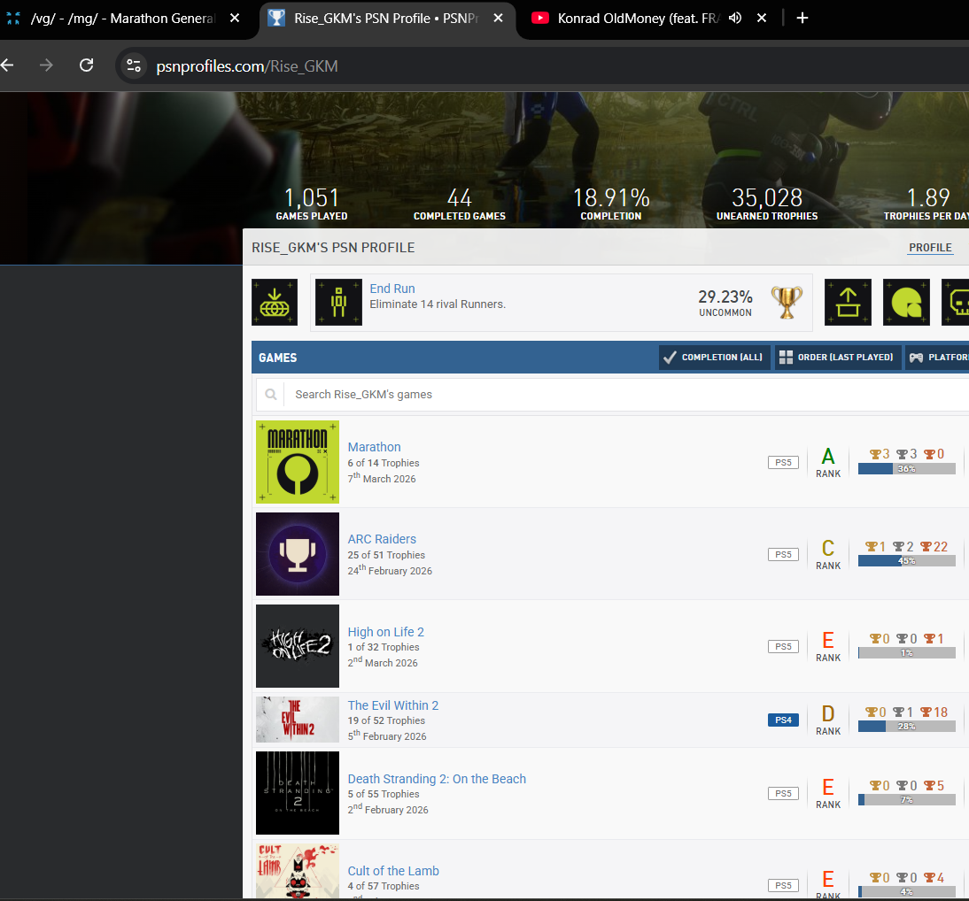
Task: Open the End Run trophy link
Action: point(391,289)
